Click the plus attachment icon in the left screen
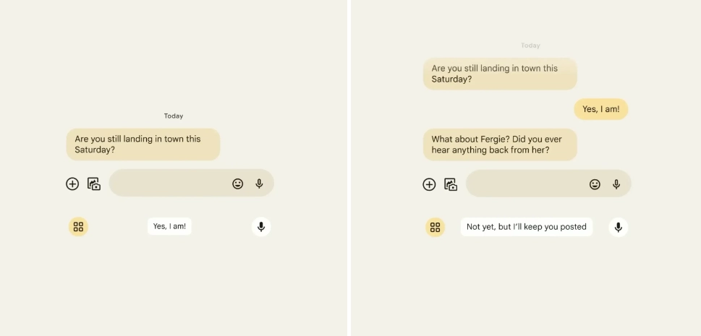This screenshot has height=336, width=701. (x=72, y=184)
